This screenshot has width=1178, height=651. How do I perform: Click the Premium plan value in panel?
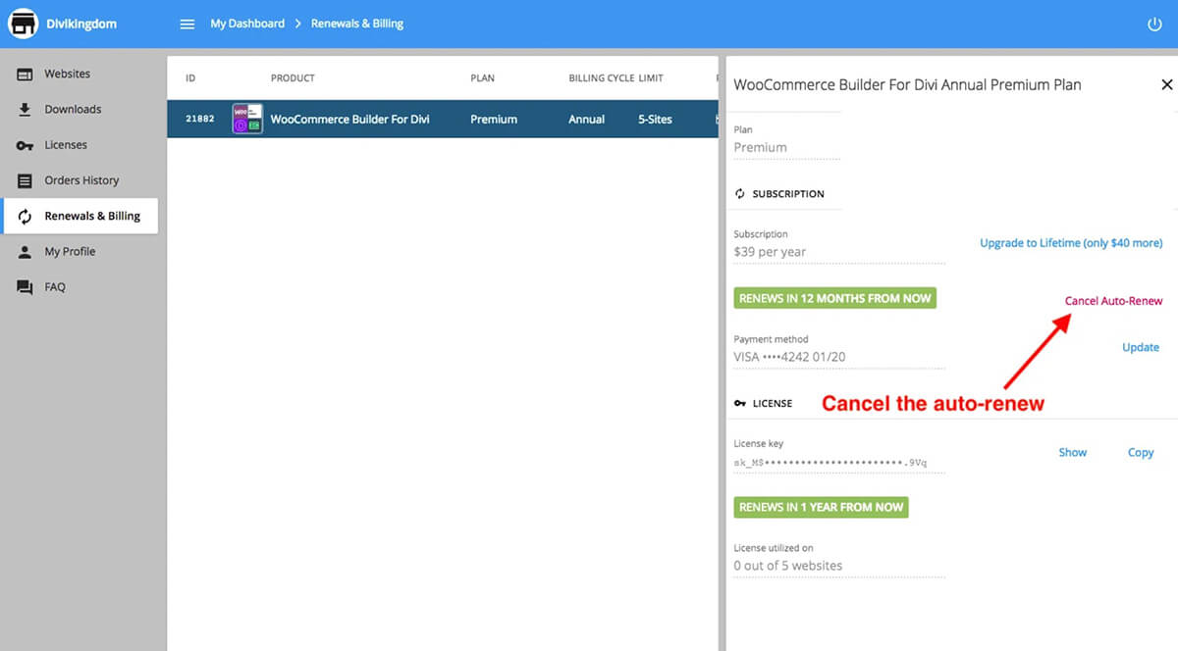[760, 147]
